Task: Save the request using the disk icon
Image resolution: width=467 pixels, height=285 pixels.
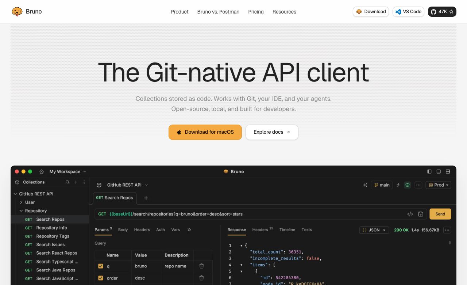Action: pos(421,214)
